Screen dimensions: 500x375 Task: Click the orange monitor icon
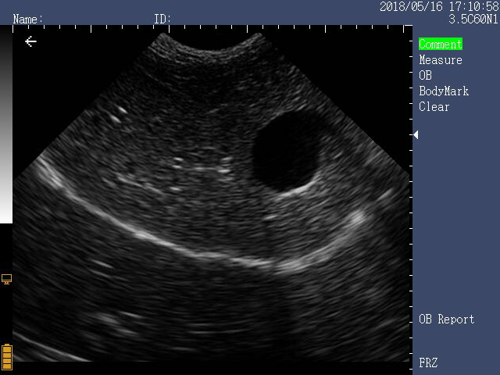coord(7,279)
